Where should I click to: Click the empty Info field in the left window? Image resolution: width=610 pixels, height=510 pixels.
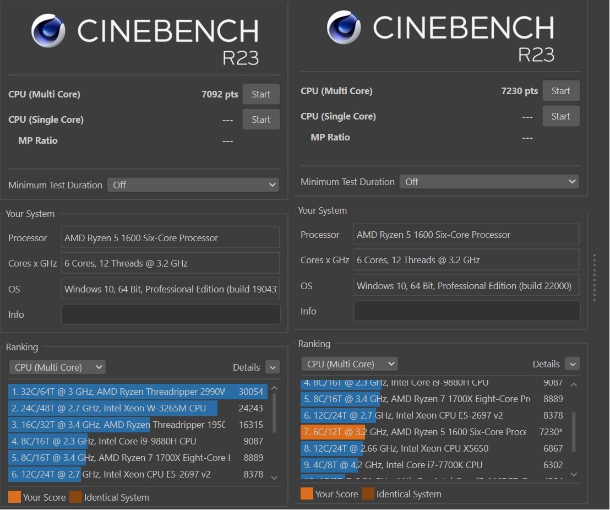click(171, 314)
